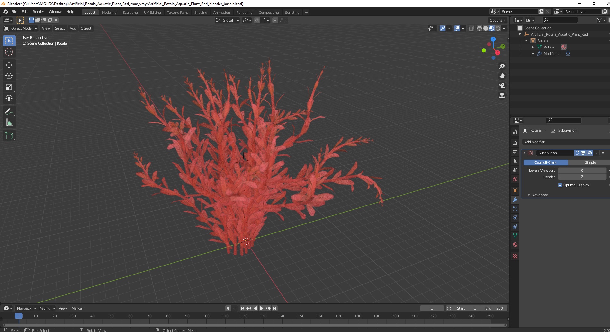Image resolution: width=610 pixels, height=332 pixels.
Task: Select the Transform tool
Action: [x=9, y=98]
